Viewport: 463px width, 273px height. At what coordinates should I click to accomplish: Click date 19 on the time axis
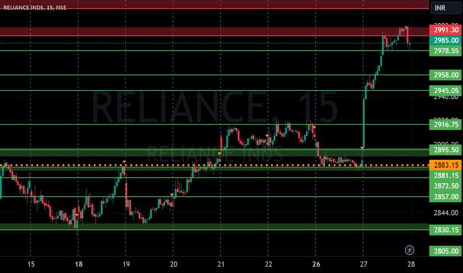(126, 264)
